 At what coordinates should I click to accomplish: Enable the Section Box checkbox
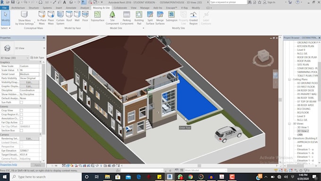(21, 130)
